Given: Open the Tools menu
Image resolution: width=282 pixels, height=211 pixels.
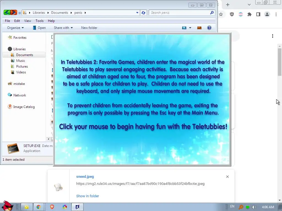Looking at the screenshot, I should pyautogui.click(x=40, y=21).
